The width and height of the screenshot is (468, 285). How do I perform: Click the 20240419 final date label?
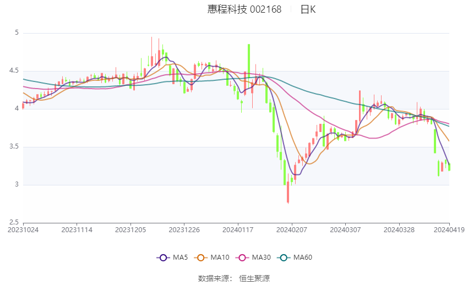click(x=448, y=229)
